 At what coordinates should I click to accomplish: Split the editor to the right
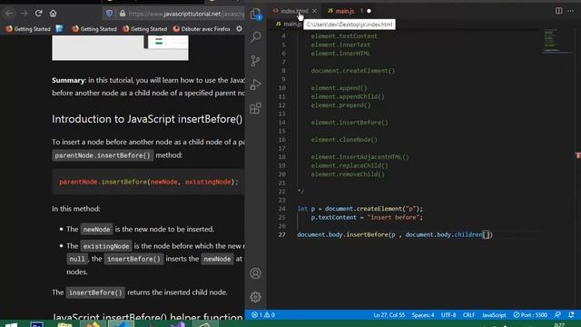tap(559, 11)
